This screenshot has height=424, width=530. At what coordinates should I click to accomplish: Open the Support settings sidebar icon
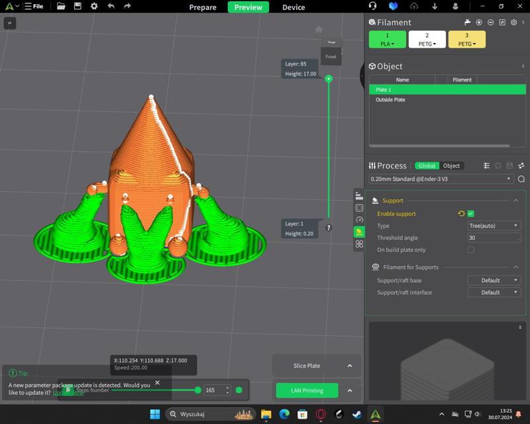click(359, 232)
